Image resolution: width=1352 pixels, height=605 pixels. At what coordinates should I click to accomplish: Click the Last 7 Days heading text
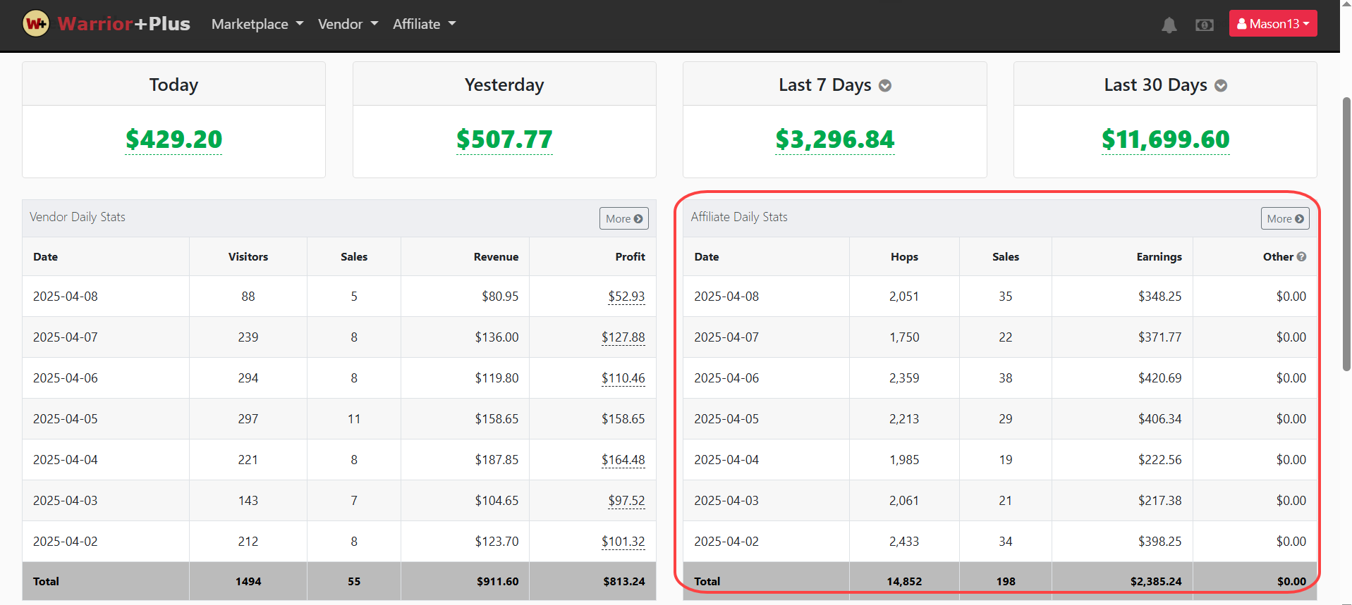pos(825,85)
